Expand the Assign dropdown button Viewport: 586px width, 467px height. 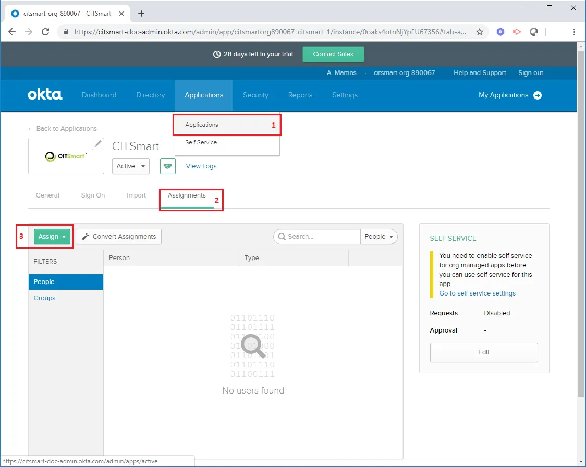(52, 237)
